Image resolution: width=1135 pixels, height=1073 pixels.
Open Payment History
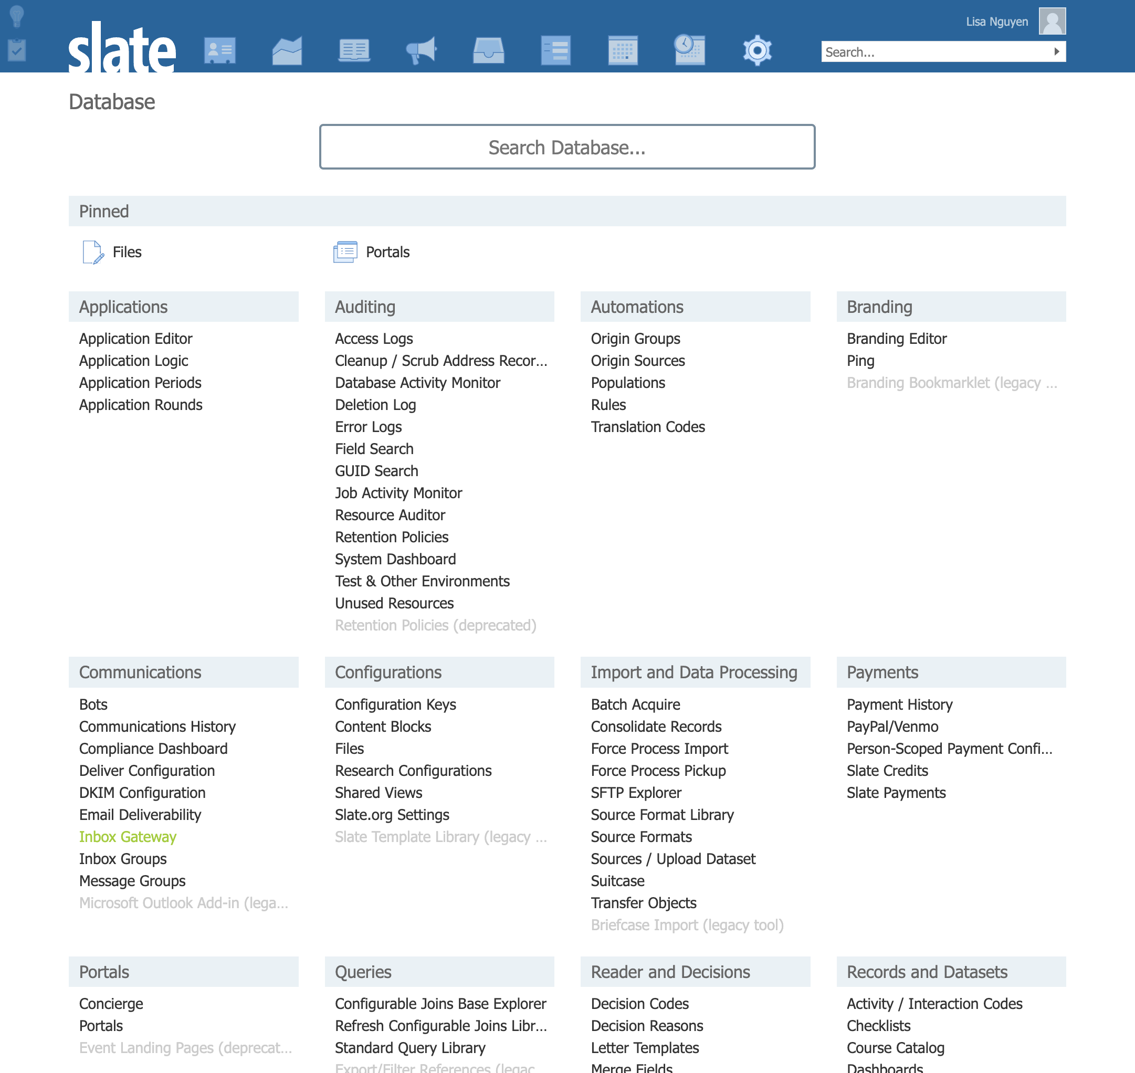899,704
